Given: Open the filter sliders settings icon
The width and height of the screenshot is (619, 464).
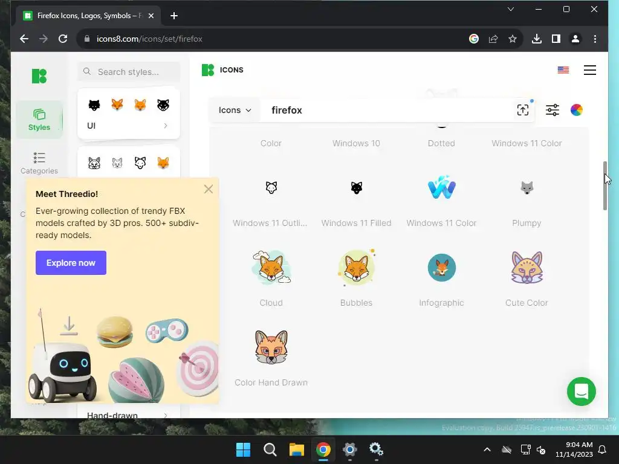Looking at the screenshot, I should click(x=553, y=110).
